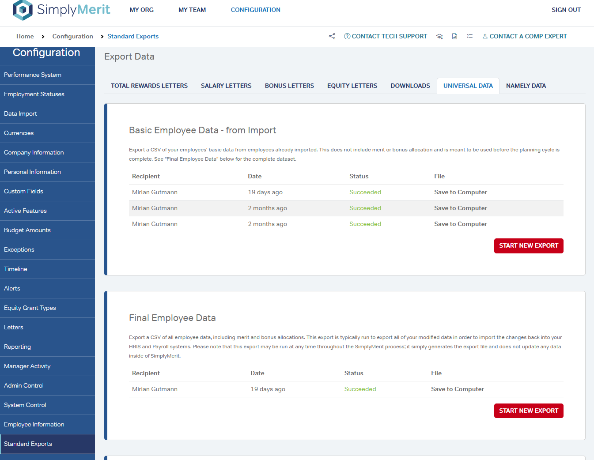Click the report chart document icon
Viewport: 594px width, 460px height.
[454, 36]
